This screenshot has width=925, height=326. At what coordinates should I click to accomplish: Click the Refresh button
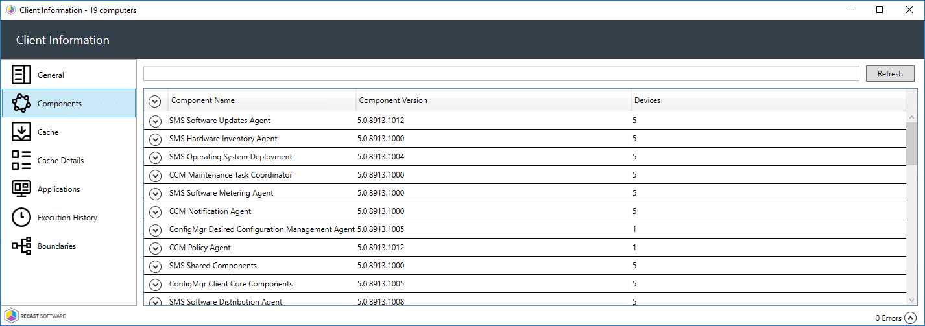click(890, 73)
